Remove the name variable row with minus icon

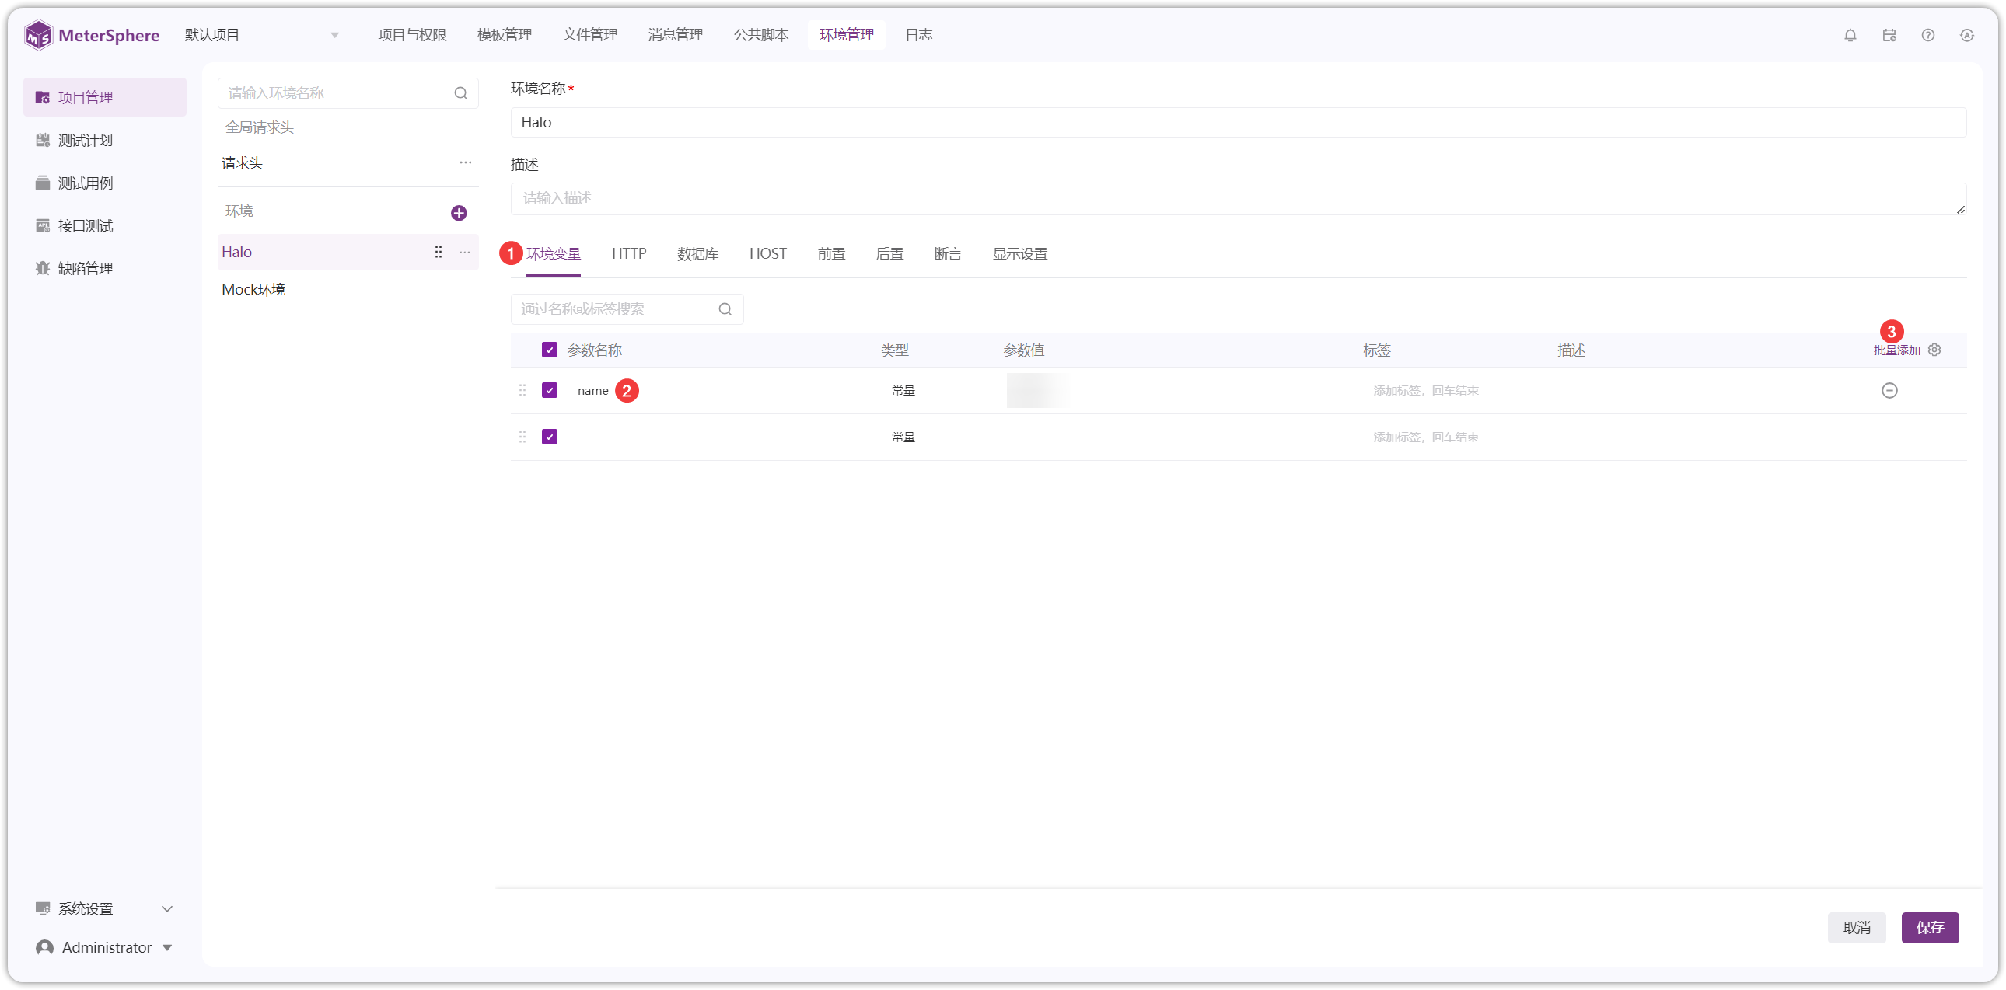pyautogui.click(x=1889, y=391)
